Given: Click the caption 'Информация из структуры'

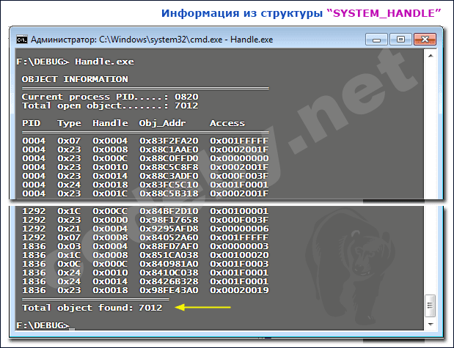Looking at the screenshot, I should pyautogui.click(x=242, y=13).
